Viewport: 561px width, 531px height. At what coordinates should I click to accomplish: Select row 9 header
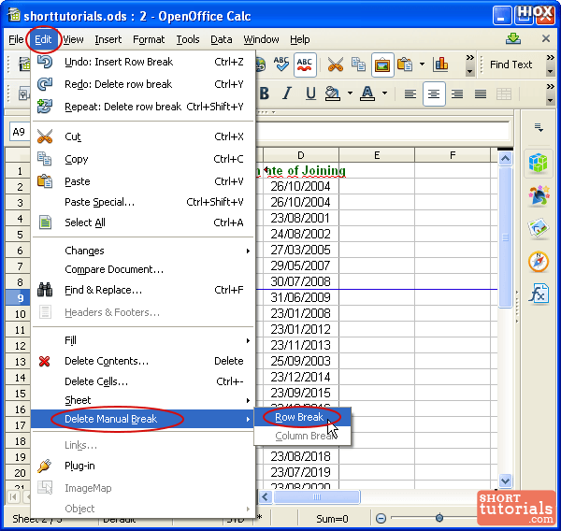(x=18, y=297)
